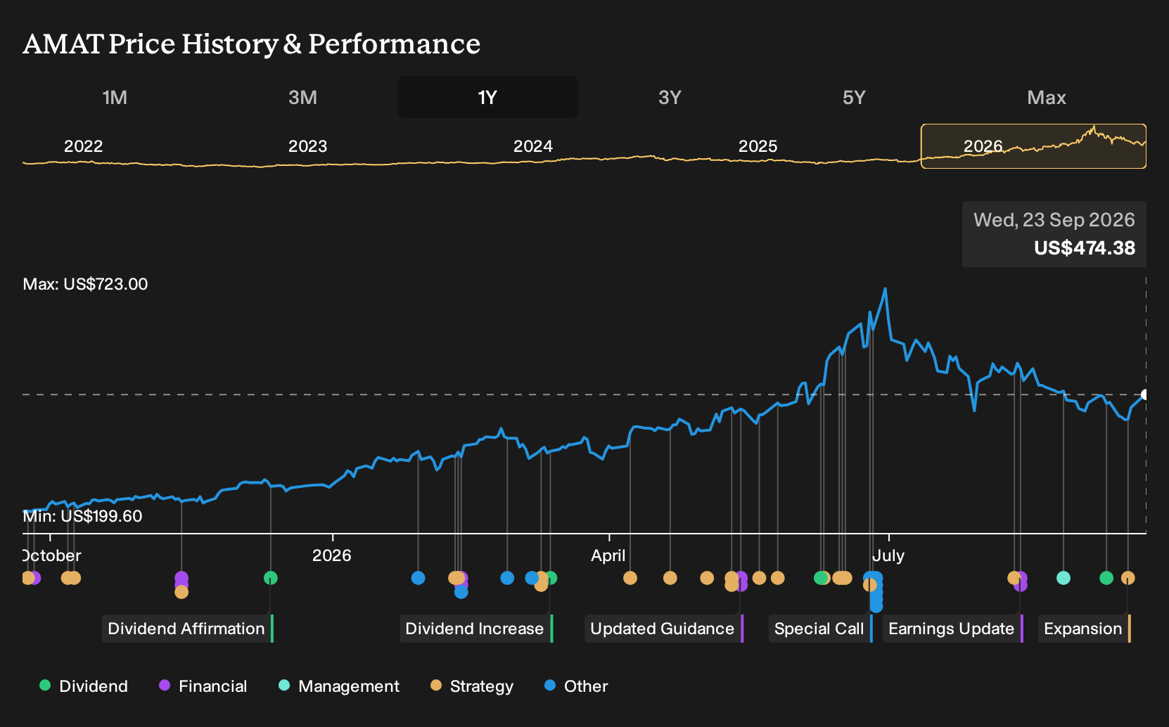Open the Dividend Affirmation event label
The image size is (1169, 727).
pyautogui.click(x=187, y=629)
